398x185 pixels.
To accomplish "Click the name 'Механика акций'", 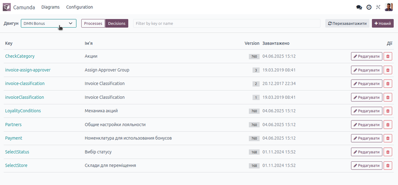I will [101, 111].
